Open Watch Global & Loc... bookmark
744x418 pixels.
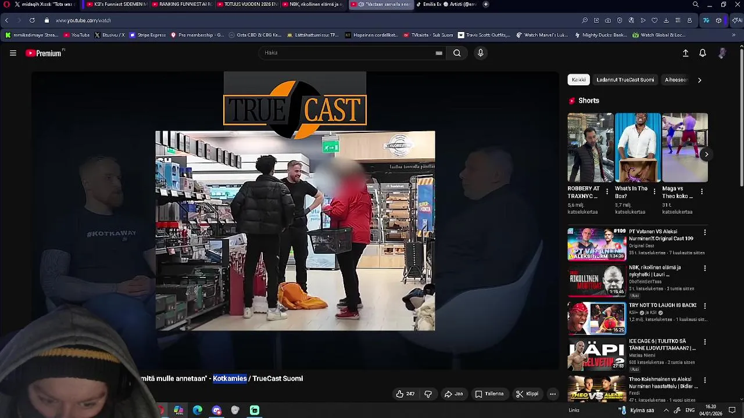tap(659, 35)
